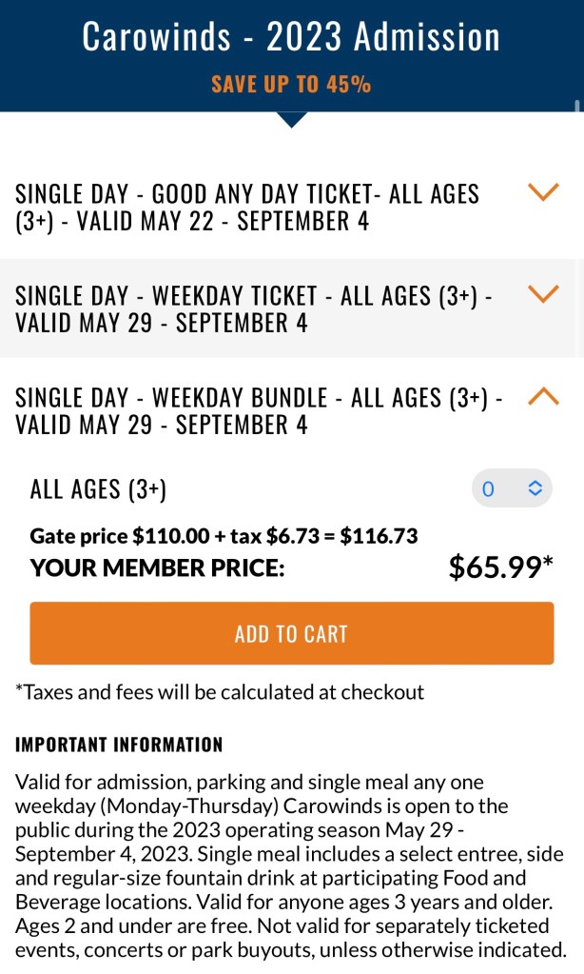Click the quantity up-down arrows icon
This screenshot has width=584, height=974.
[535, 489]
